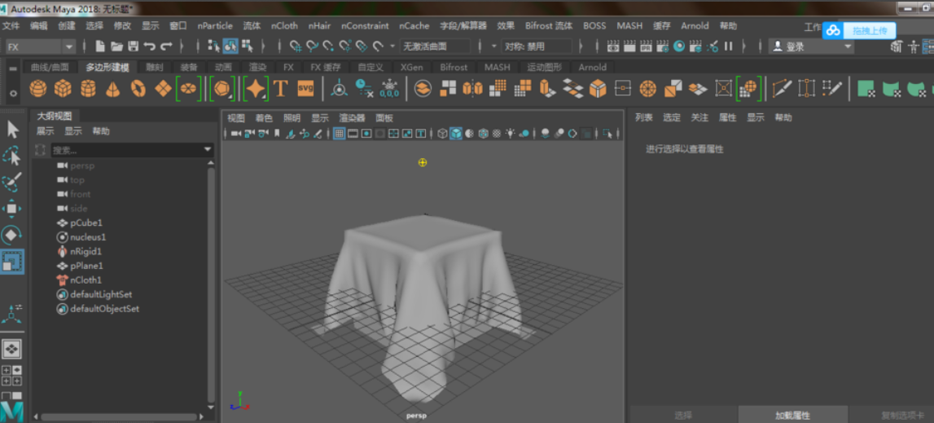Toggle textured display in viewport toolbar
This screenshot has height=423, width=934.
[497, 134]
